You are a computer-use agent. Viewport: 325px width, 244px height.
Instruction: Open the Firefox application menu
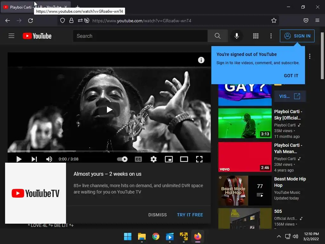point(317,21)
